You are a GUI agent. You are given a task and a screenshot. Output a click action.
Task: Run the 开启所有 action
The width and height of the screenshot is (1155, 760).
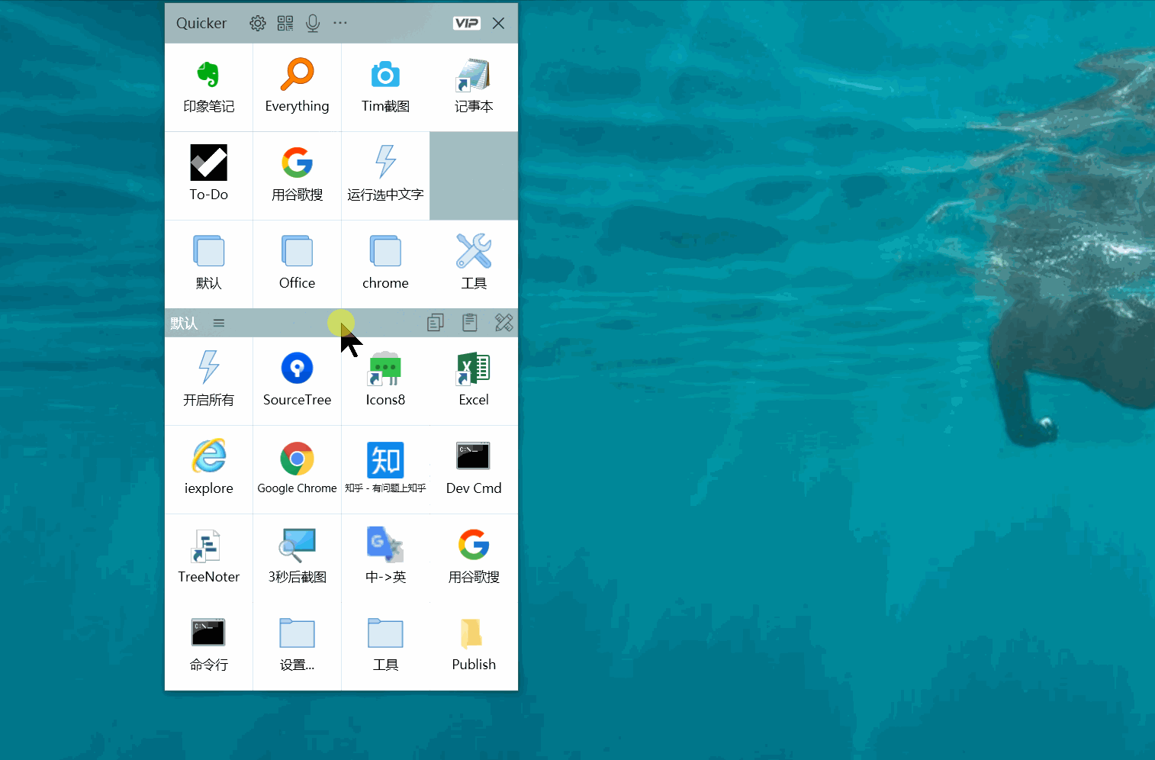point(208,381)
